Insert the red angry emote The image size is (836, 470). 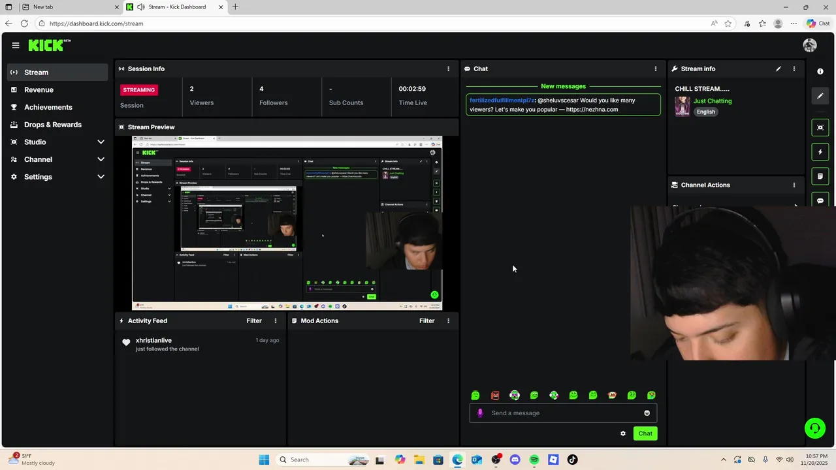(495, 395)
